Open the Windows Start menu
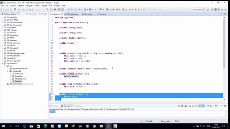 coord(3,126)
